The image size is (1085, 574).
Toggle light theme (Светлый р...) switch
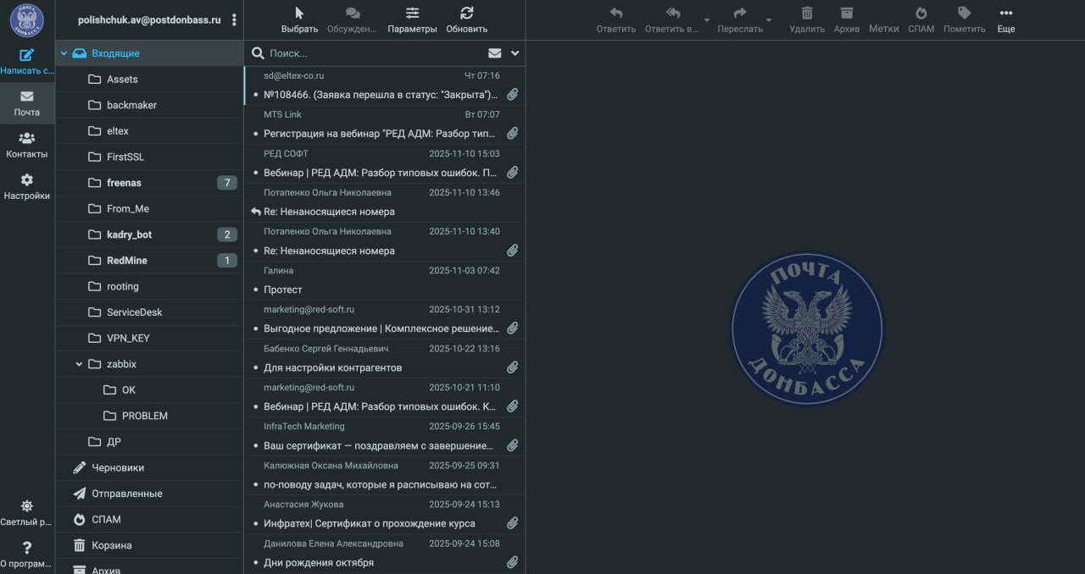coord(26,506)
